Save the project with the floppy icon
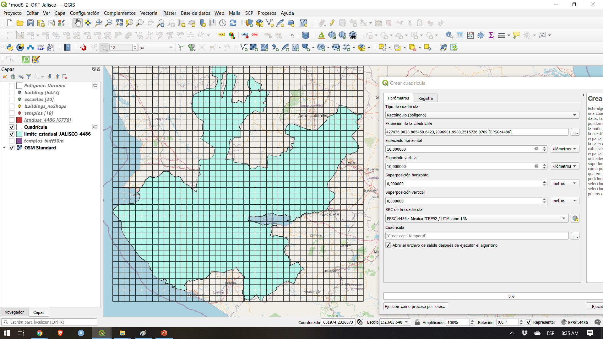 30,23
